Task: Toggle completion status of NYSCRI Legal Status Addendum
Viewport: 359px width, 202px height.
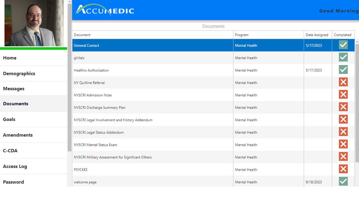Action: click(343, 132)
